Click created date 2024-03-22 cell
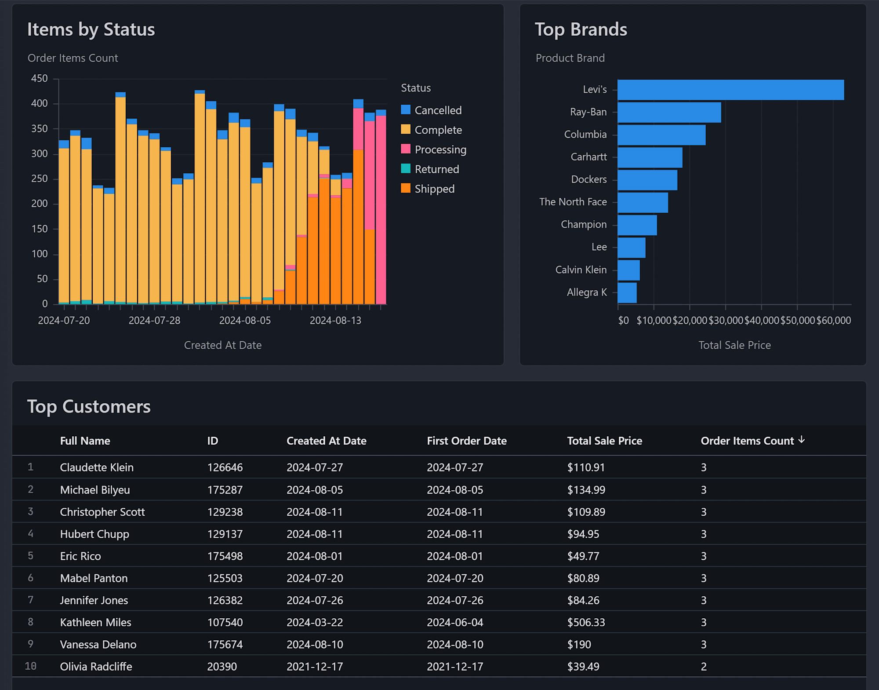This screenshot has height=690, width=879. [315, 622]
